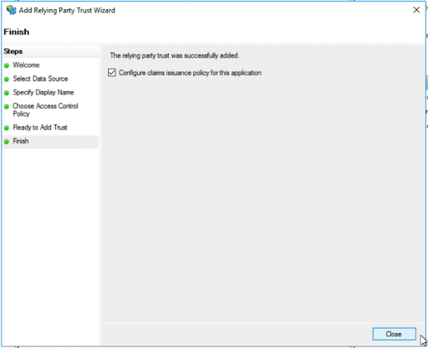Image resolution: width=428 pixels, height=348 pixels.
Task: Uncheck Configure claims issuance policy checkbox
Action: tap(112, 73)
